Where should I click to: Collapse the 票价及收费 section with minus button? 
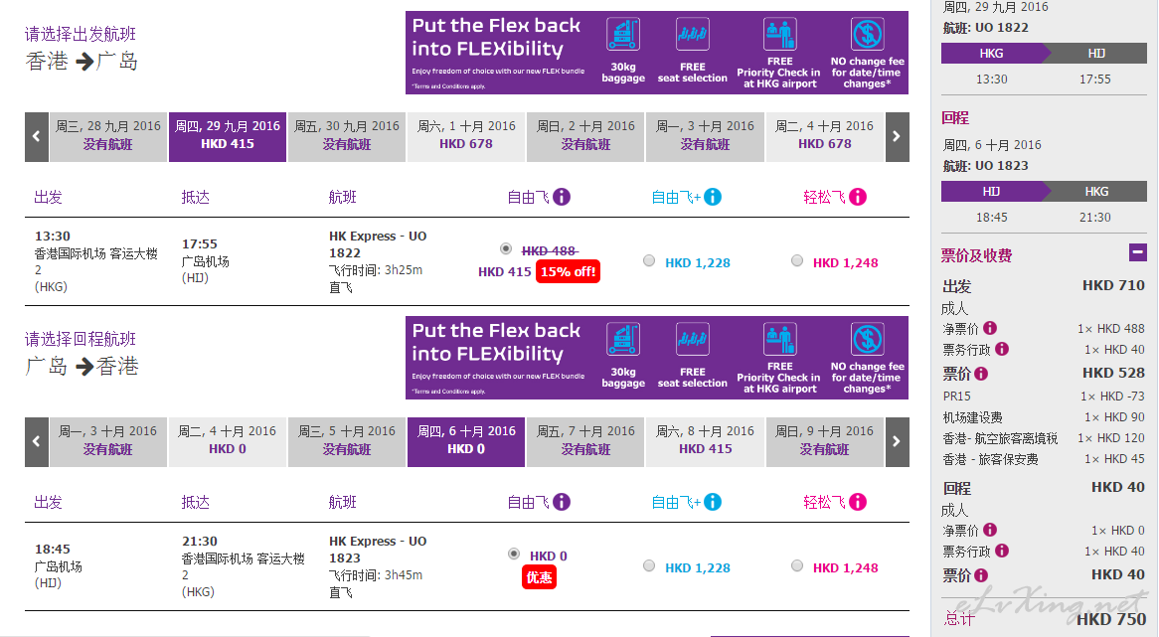pyautogui.click(x=1138, y=252)
